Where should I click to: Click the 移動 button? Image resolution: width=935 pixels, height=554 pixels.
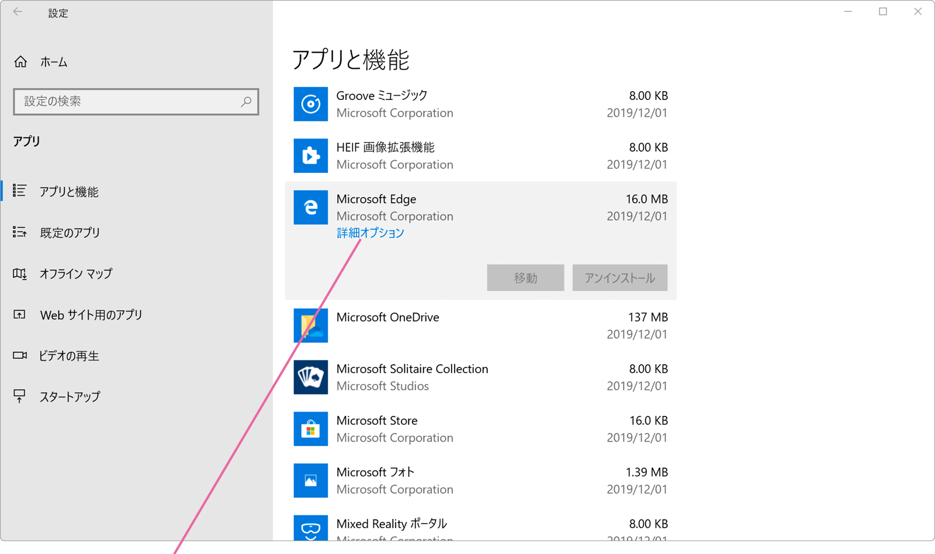(x=525, y=278)
